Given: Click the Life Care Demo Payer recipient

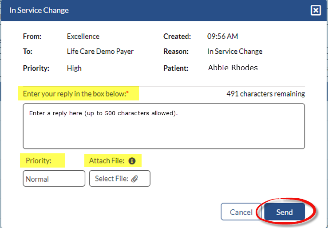Looking at the screenshot, I should coord(100,51).
